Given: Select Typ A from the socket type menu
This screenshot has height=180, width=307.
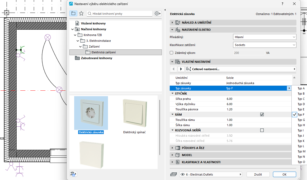Looking at the screenshot, I should point(301,88).
